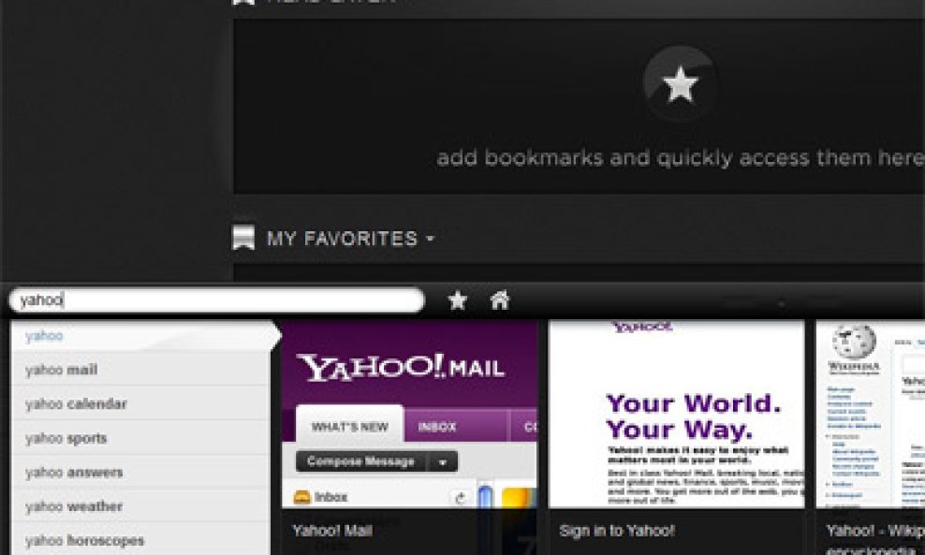Pick the "yahoo calendar" suggestion

tap(140, 404)
